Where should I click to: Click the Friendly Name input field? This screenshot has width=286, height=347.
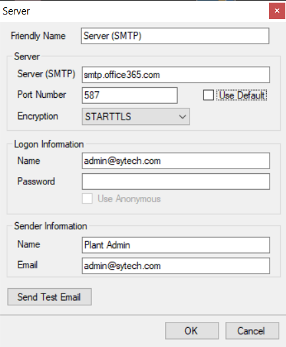pos(175,36)
